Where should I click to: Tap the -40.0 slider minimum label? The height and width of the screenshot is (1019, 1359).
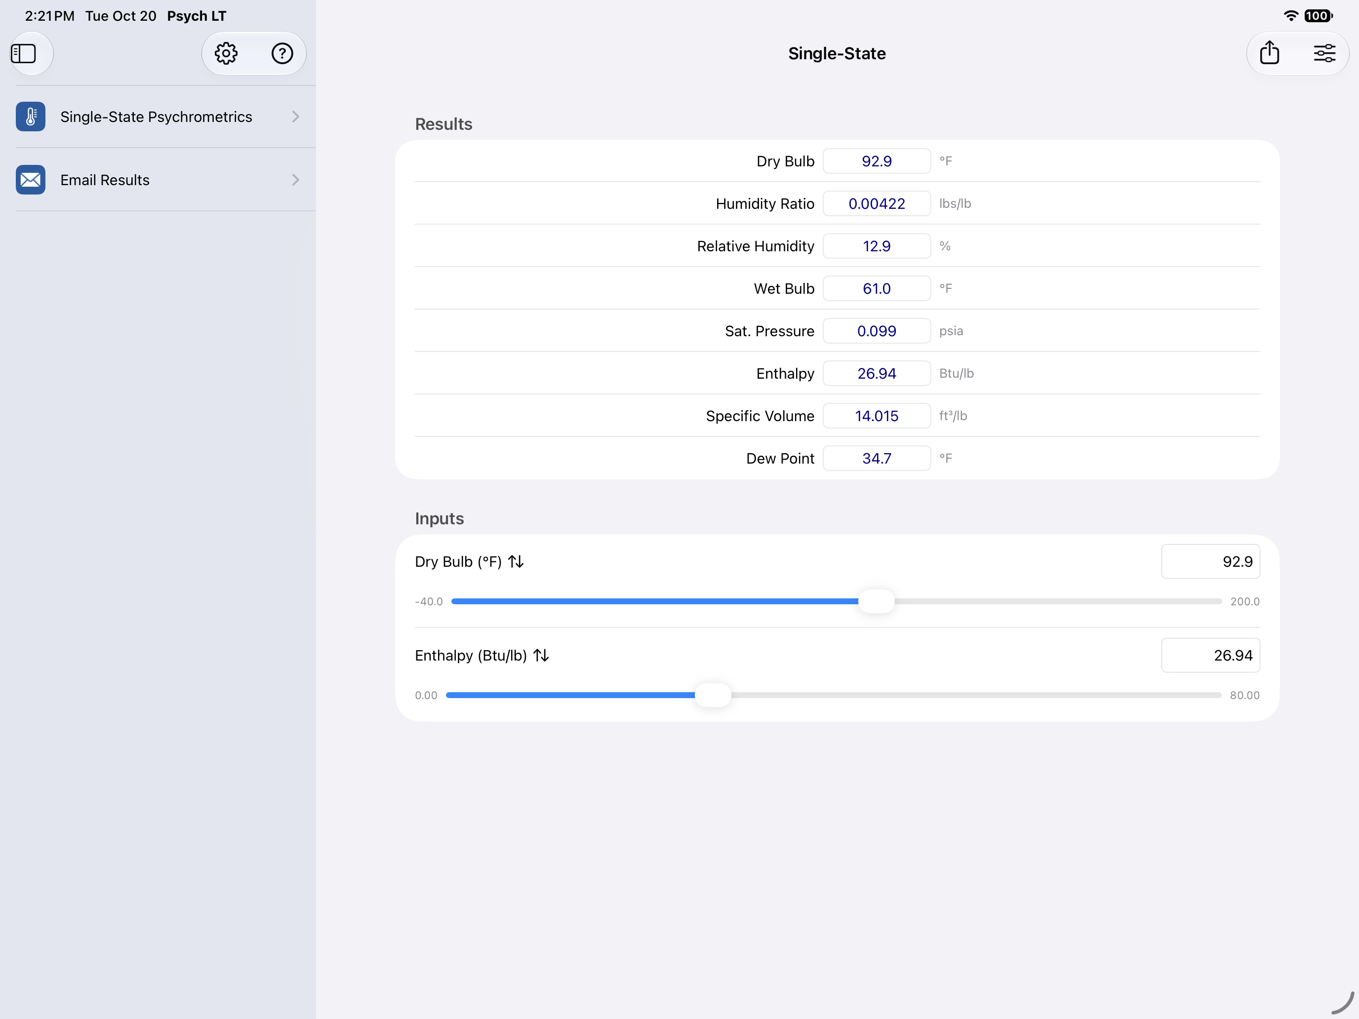(x=429, y=601)
